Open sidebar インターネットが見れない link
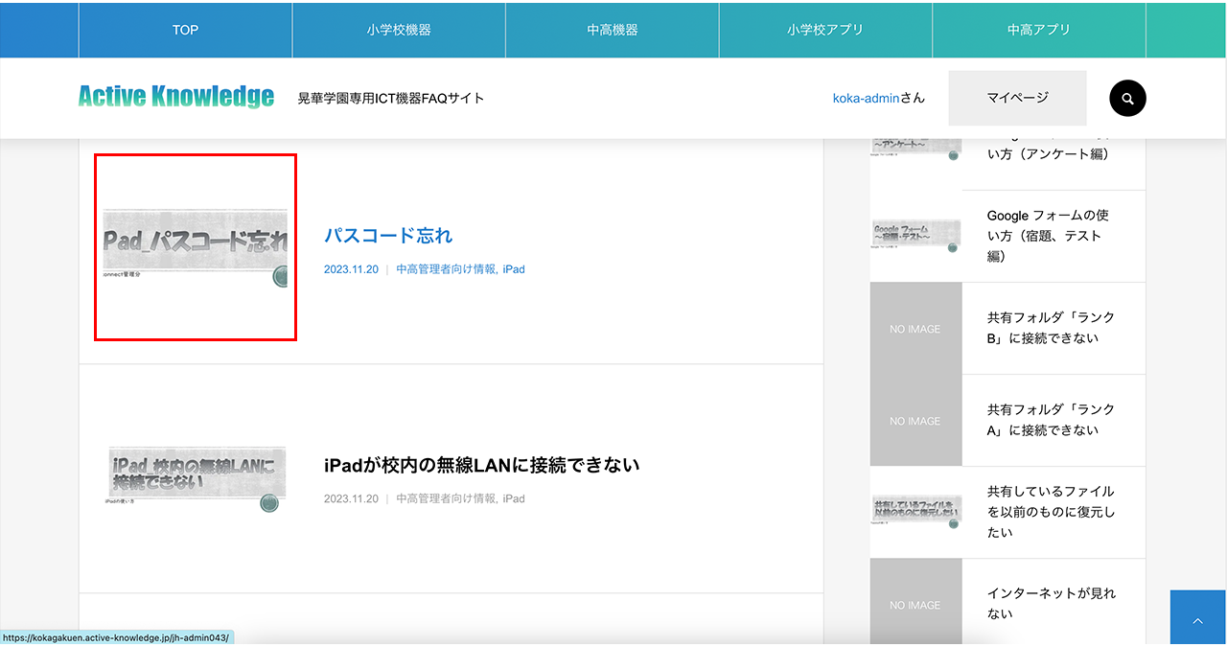 [x=1051, y=604]
